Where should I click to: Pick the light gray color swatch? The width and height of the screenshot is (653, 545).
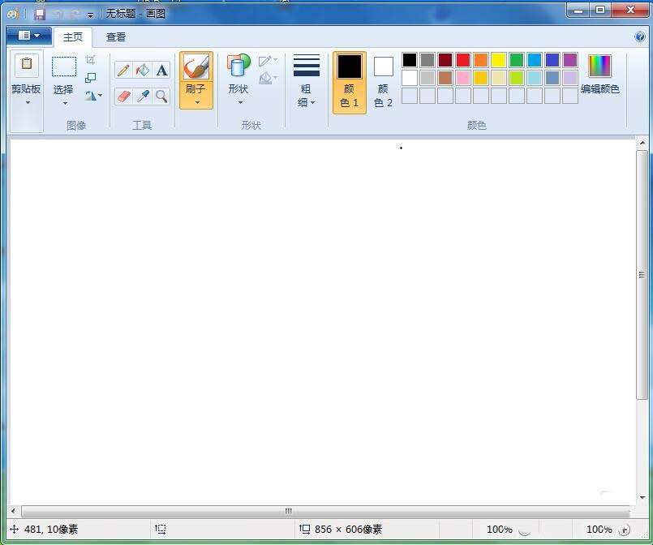[427, 78]
